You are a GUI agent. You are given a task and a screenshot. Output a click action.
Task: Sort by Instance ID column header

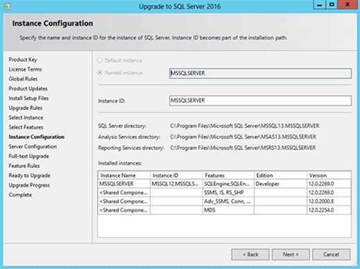pyautogui.click(x=177, y=176)
